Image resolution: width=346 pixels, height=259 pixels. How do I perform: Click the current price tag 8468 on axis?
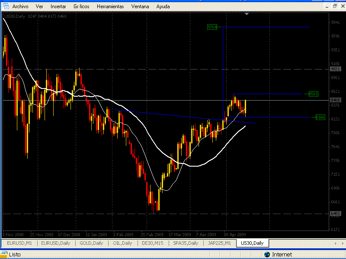coord(336,100)
